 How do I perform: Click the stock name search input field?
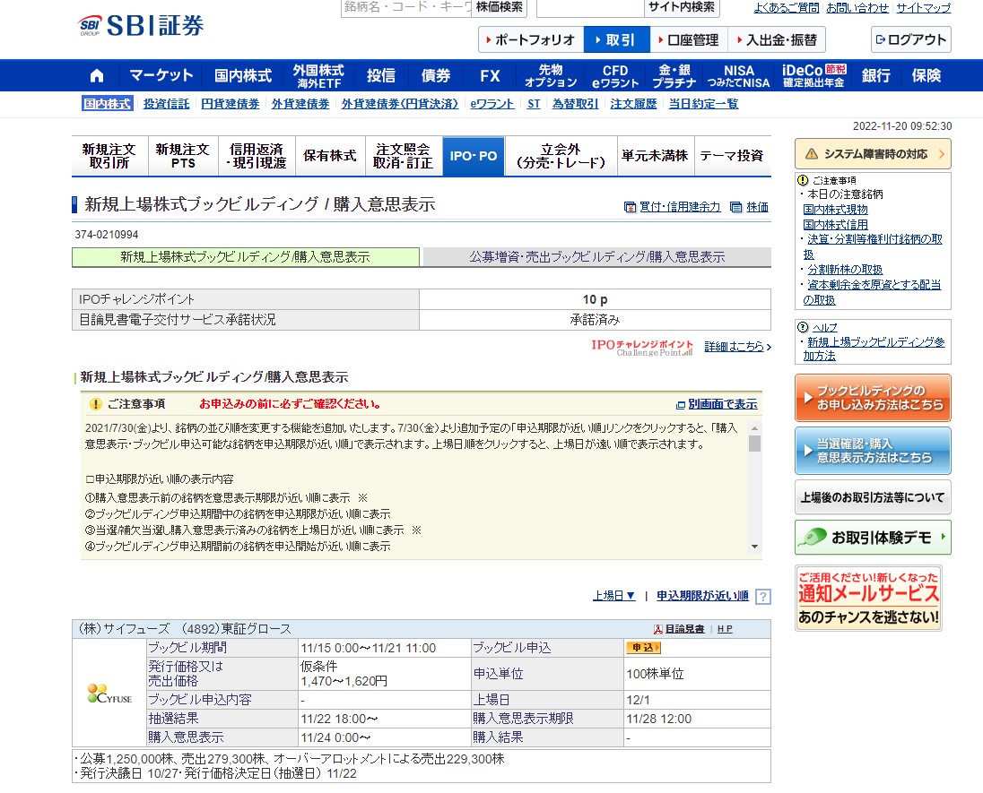coord(405,8)
